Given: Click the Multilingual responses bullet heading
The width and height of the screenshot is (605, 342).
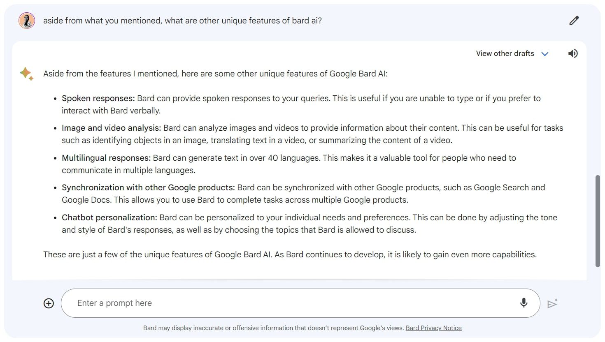Looking at the screenshot, I should pos(106,158).
